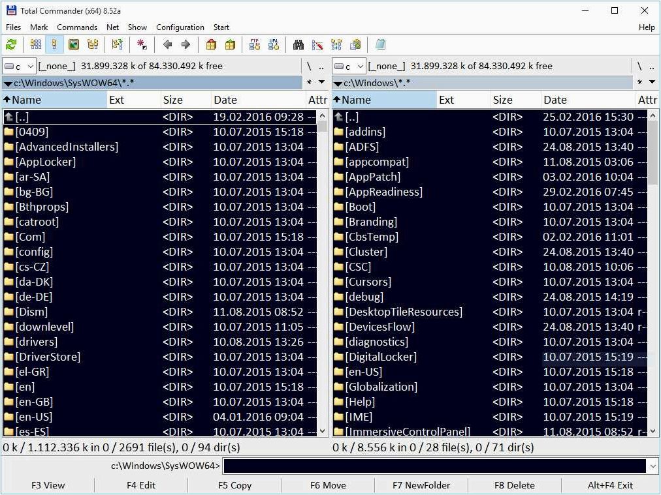The width and height of the screenshot is (661, 495).
Task: Click copy file names to clipboard icon
Action: pyautogui.click(x=355, y=44)
